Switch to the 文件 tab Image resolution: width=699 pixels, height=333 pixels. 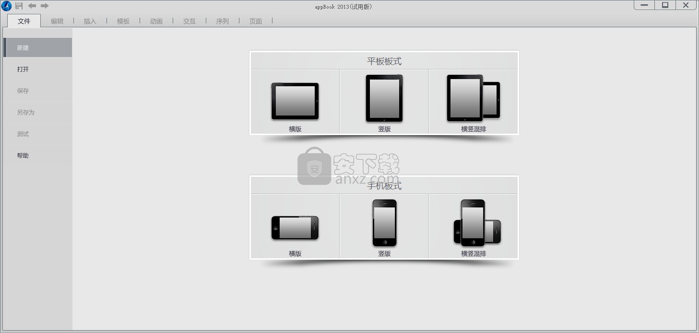click(x=24, y=21)
